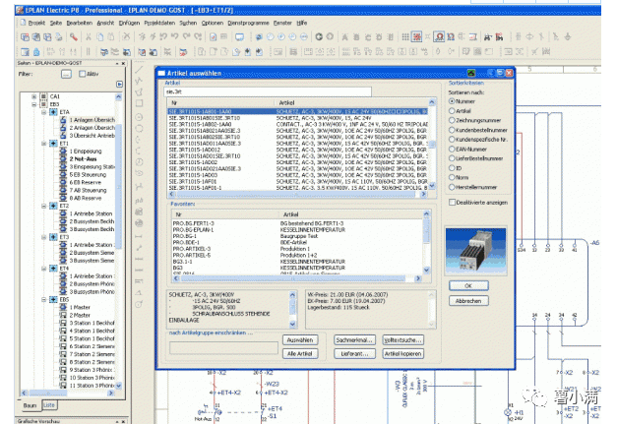This screenshot has width=617, height=424.
Task: Enable Deaktivierte anzeigen checkbox
Action: point(453,201)
